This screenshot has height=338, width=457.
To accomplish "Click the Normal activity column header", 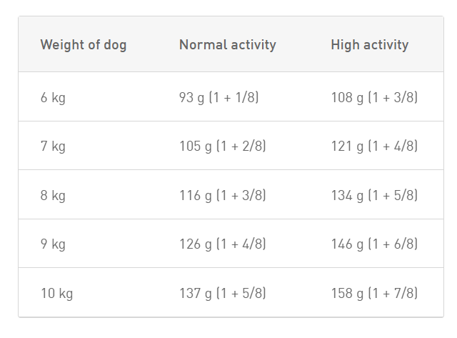I will point(228,45).
